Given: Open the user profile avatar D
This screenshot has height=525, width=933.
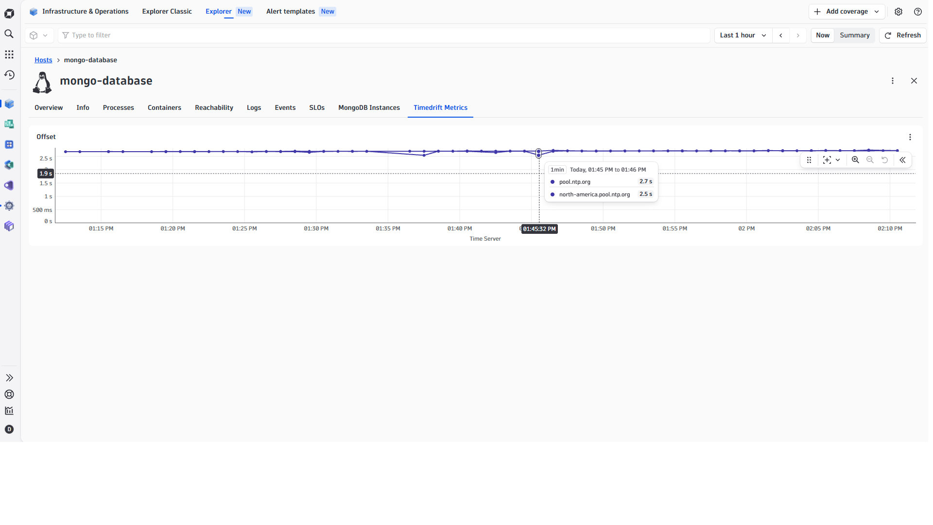Looking at the screenshot, I should click(9, 429).
